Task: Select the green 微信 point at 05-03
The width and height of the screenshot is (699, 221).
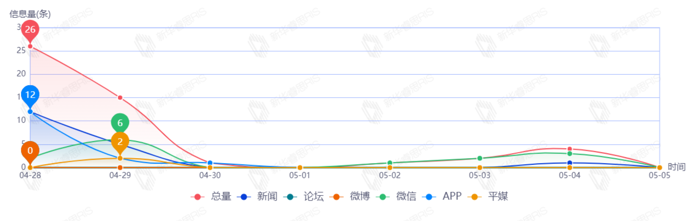Action: pos(479,158)
